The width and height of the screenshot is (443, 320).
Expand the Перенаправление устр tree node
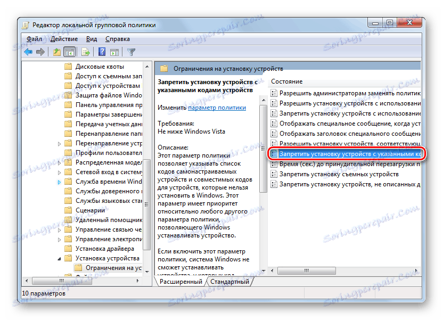tap(59, 144)
